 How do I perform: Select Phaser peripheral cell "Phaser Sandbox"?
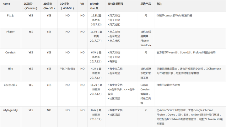pos(146,38)
